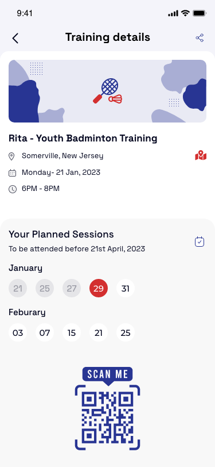The height and width of the screenshot is (467, 215).
Task: Tap the calendar icon next to Monday date
Action: point(12,173)
